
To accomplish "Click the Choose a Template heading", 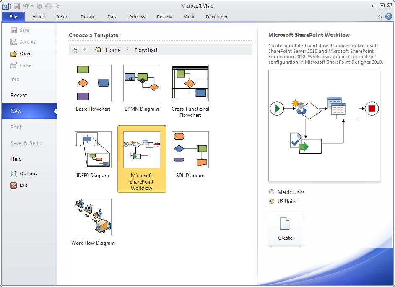I will point(94,36).
